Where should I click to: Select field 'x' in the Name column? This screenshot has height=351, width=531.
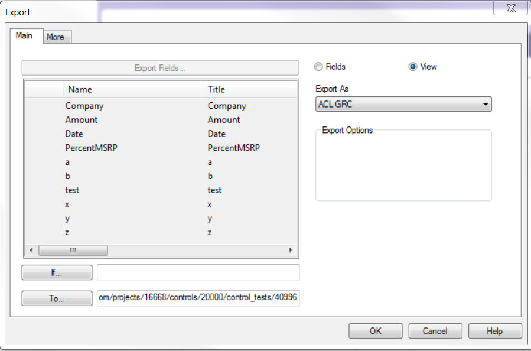67,204
